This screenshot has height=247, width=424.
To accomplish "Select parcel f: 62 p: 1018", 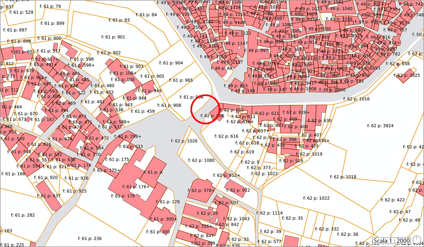I will pyautogui.click(x=343, y=177).
